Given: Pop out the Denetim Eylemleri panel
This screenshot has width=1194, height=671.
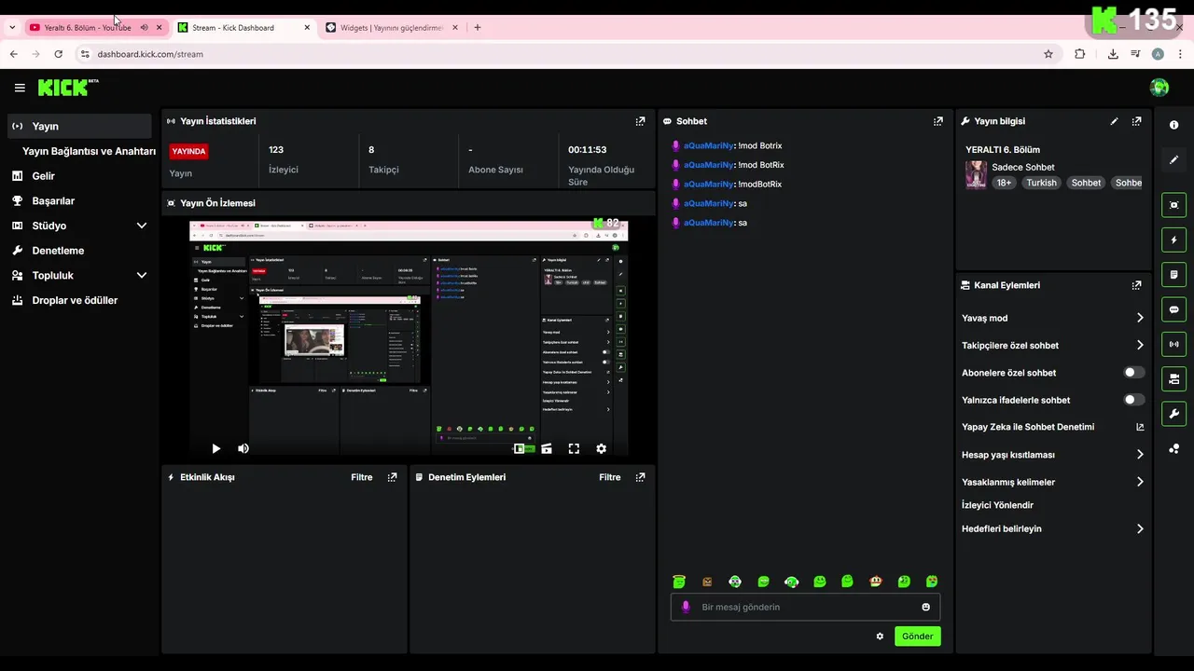Looking at the screenshot, I should tap(640, 477).
